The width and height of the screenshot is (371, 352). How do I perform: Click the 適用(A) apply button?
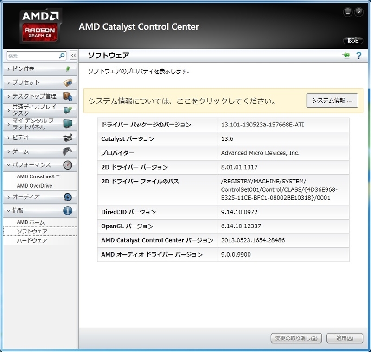point(345,338)
